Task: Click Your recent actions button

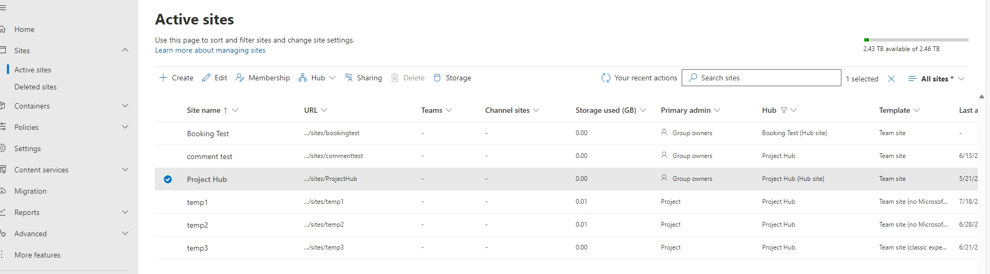Action: click(x=639, y=78)
